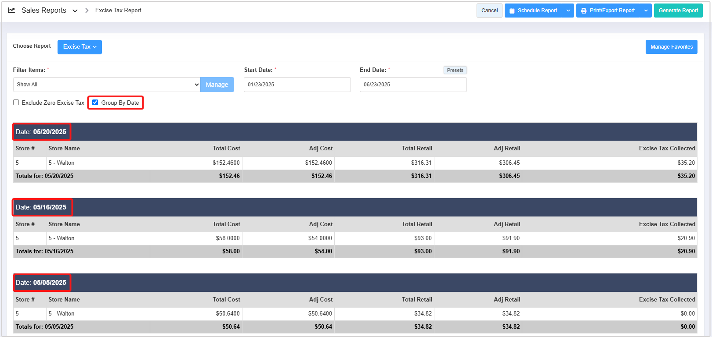Click the Sales Reports menu title
The image size is (712, 337).
[44, 11]
